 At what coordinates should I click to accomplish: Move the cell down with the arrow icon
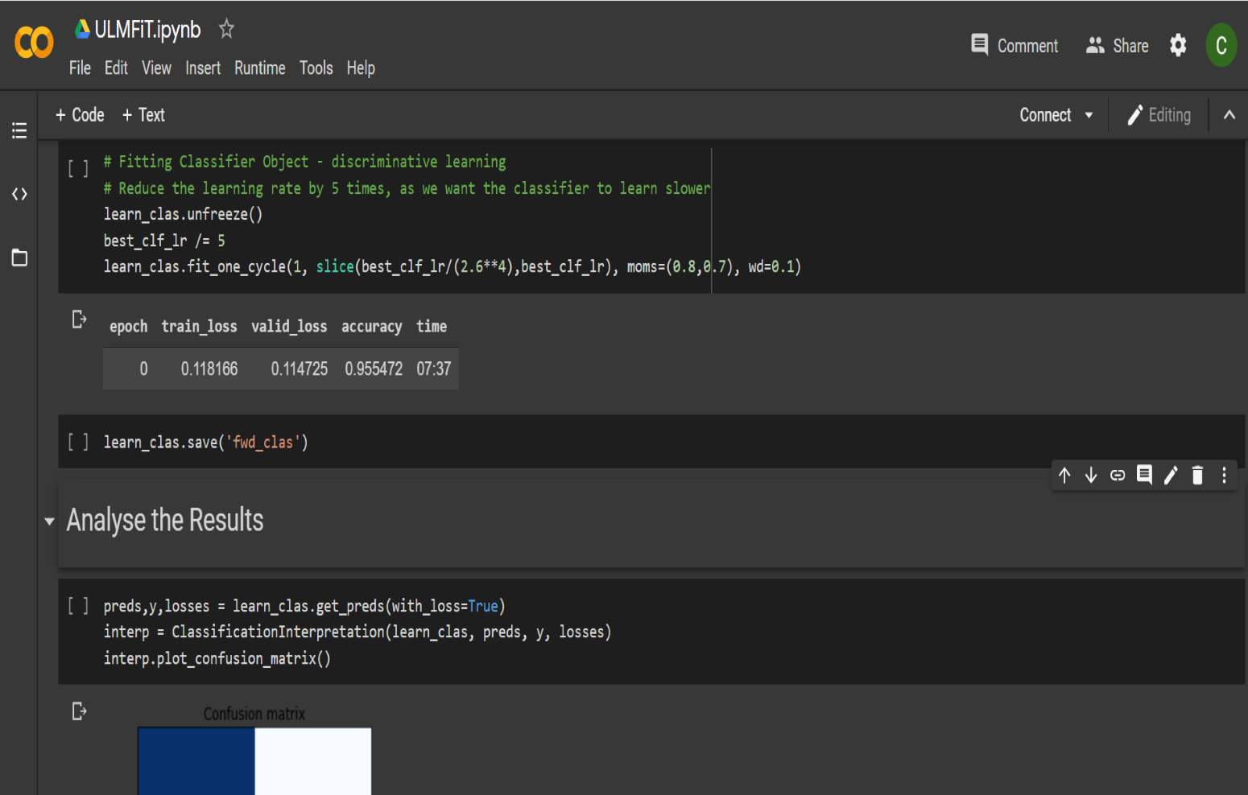click(1091, 476)
